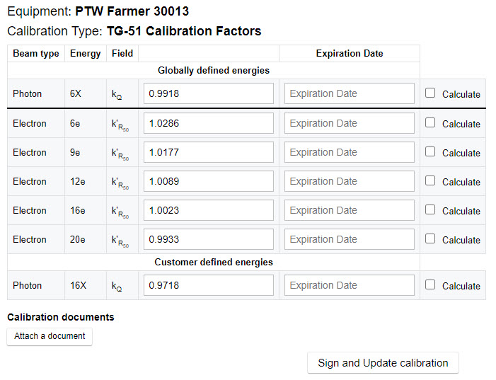Enable Calculate for Electron 6e row

[x=431, y=122]
